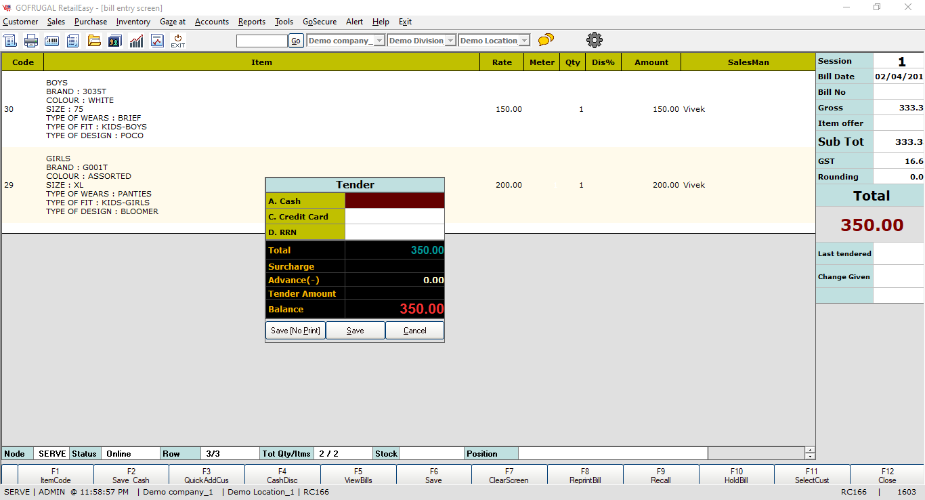Click the Bill Date value field
Image resolution: width=925 pixels, height=500 pixels.
pos(899,77)
